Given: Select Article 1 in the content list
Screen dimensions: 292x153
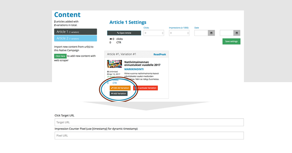Looking at the screenshot, I should coord(76,32).
